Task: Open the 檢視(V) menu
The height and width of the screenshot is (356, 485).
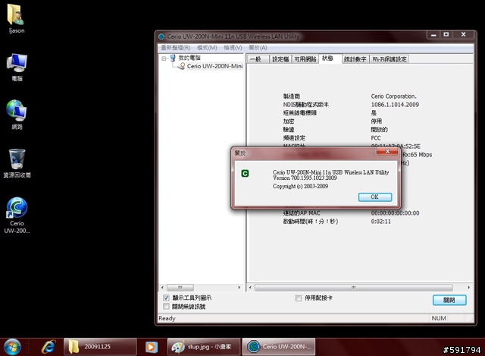Action: (x=233, y=48)
